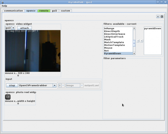Stop the video capture
This screenshot has height=134, width=168.
(x=12, y=86)
